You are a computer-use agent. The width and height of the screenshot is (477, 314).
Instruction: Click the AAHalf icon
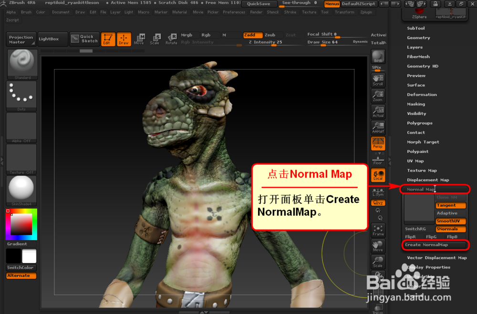point(378,127)
